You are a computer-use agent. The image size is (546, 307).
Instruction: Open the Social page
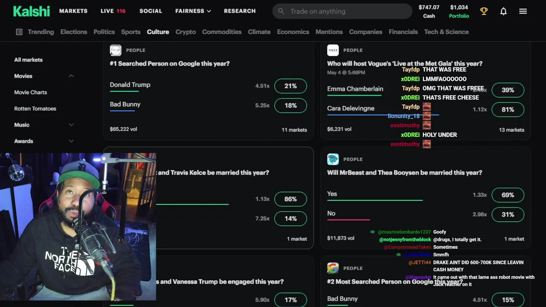pyautogui.click(x=151, y=11)
